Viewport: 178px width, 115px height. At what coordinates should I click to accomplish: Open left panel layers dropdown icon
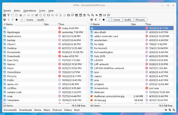point(4,20)
